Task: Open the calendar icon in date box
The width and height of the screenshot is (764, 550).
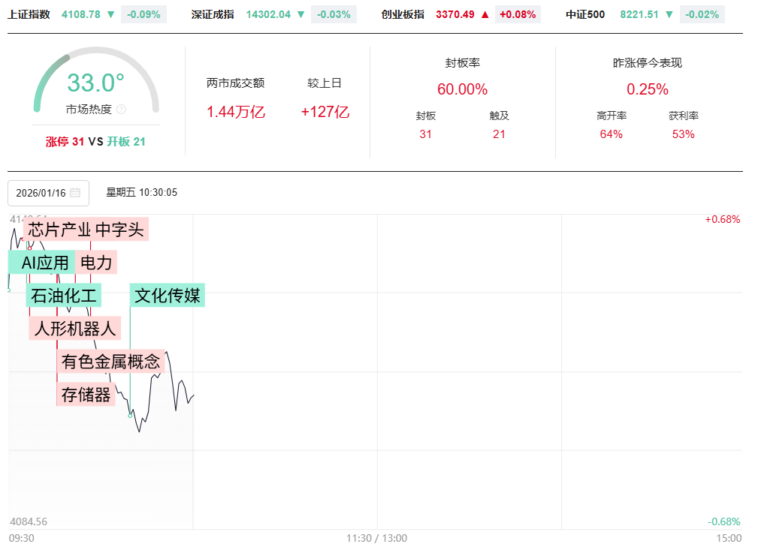Action: pos(75,193)
